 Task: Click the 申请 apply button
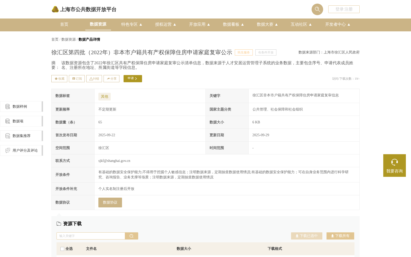(133, 79)
